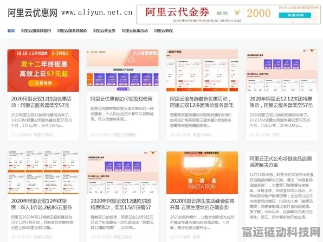Go to 阿里云教程 navigation item
323x242 pixels.
pyautogui.click(x=163, y=31)
